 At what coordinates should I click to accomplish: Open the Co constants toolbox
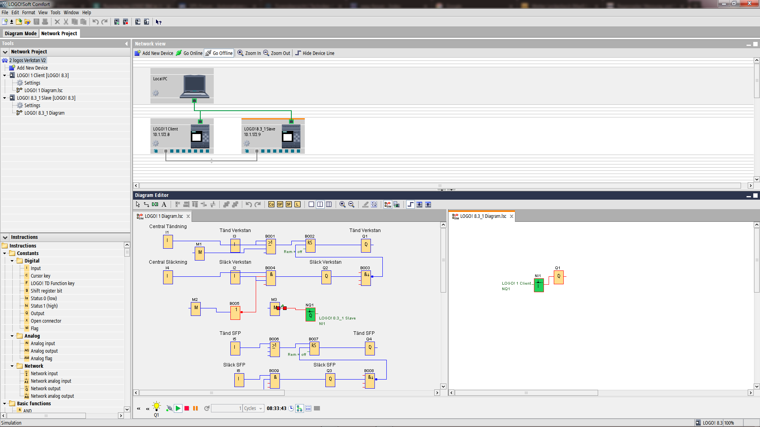click(x=271, y=204)
